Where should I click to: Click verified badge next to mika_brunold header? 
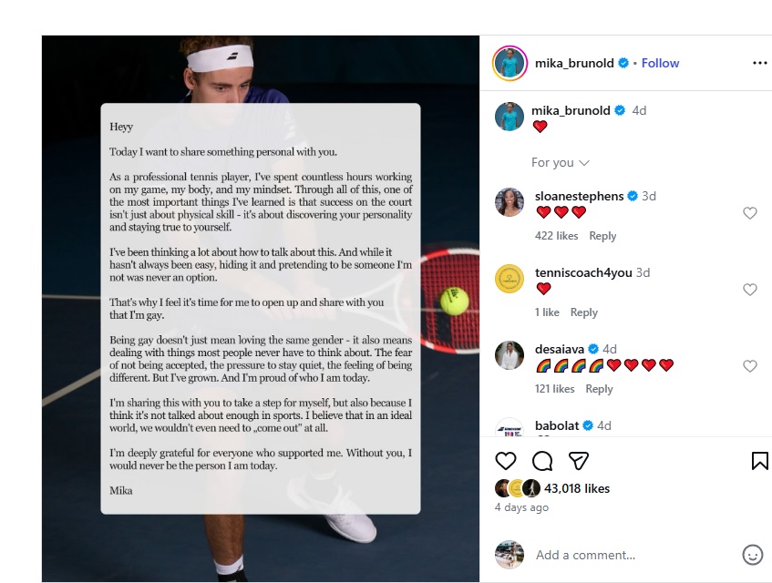click(x=623, y=63)
